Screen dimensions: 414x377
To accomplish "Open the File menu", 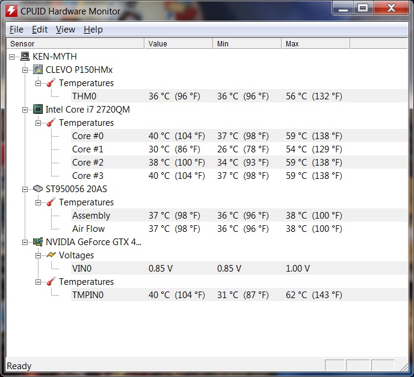I will pyautogui.click(x=16, y=30).
